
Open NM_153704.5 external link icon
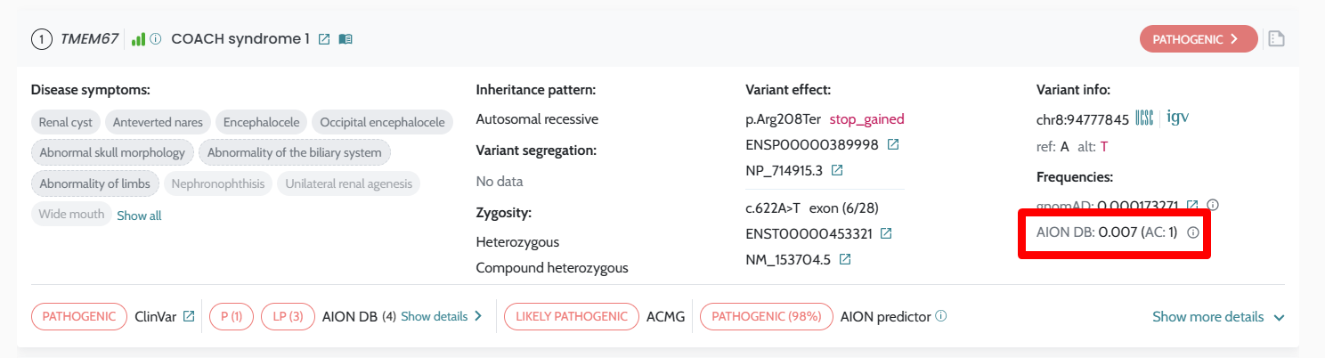click(x=845, y=259)
